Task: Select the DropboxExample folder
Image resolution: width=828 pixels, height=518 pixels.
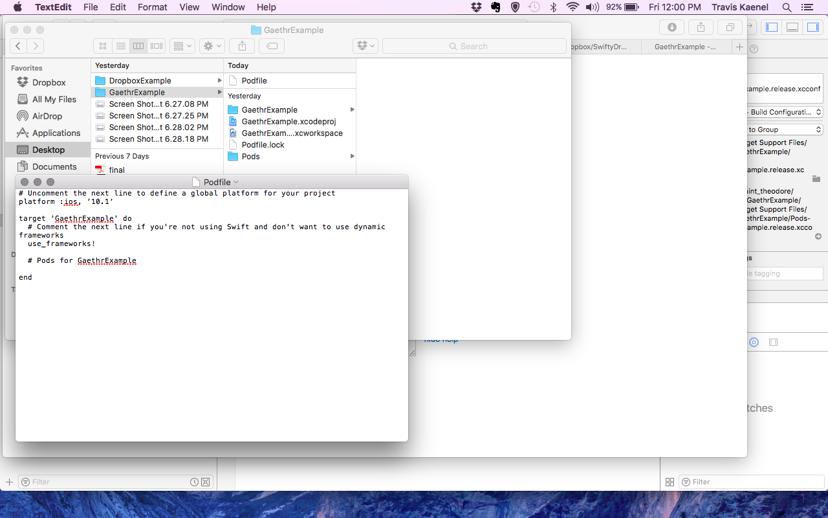Action: point(140,80)
